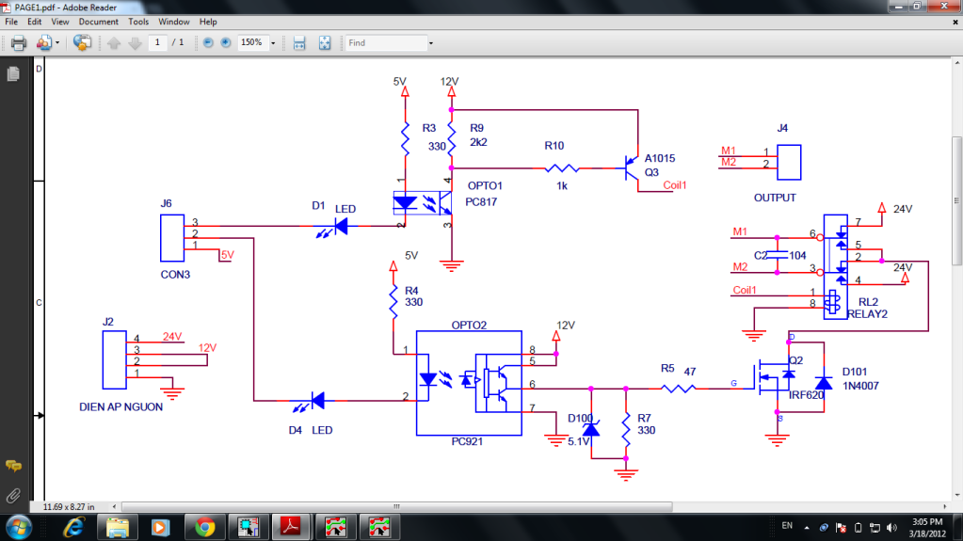
Task: Open the Attachments paperclip panel
Action: 13,496
